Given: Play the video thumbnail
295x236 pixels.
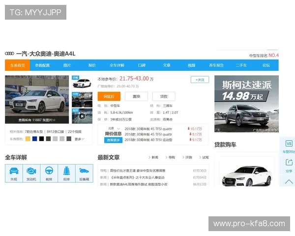Looking at the screenshot, I should click(82, 116).
